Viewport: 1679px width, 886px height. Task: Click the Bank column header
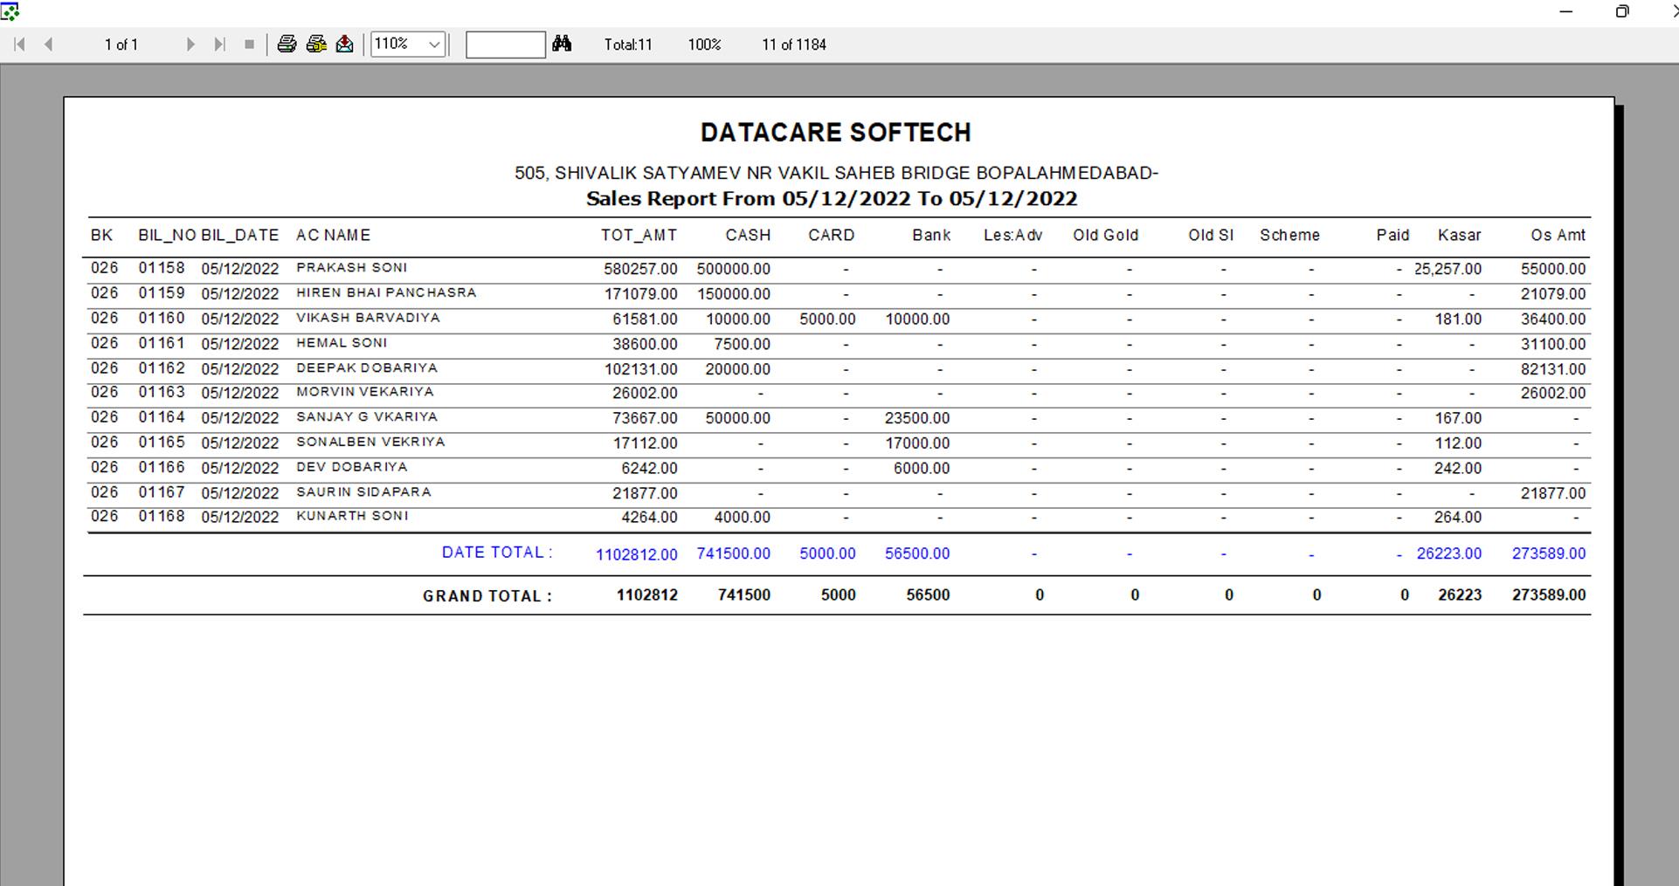click(931, 236)
